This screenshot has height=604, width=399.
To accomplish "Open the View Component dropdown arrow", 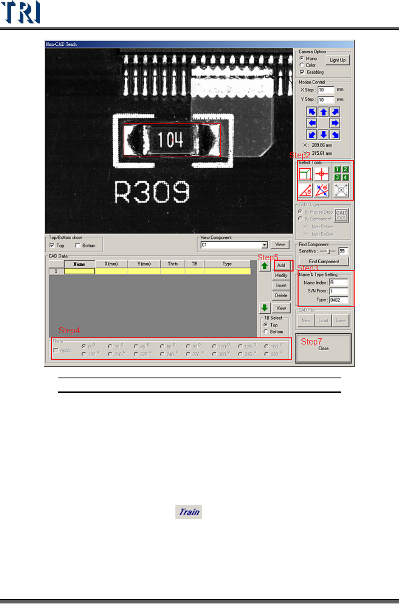I will point(264,245).
